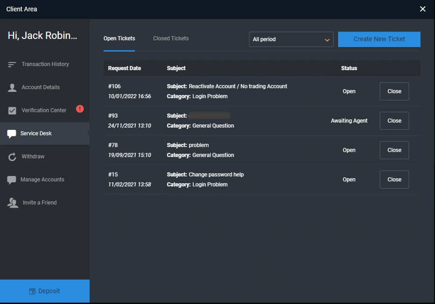The image size is (435, 304).
Task: Click the Service Desk chat bubble icon
Action: tap(12, 134)
